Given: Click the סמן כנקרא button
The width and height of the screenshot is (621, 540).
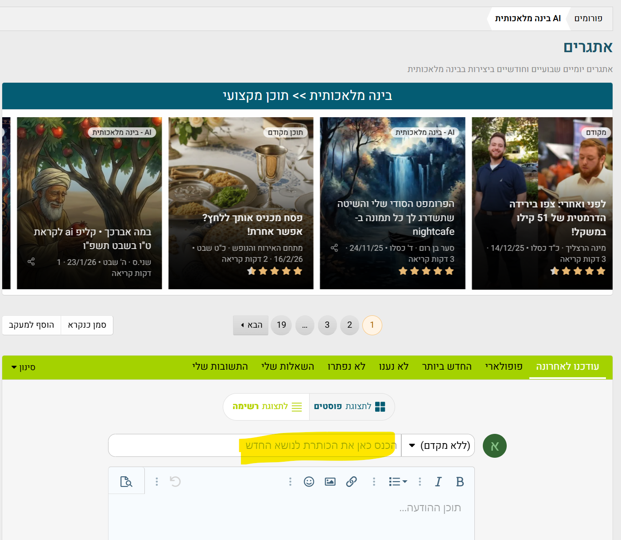Looking at the screenshot, I should tap(87, 325).
